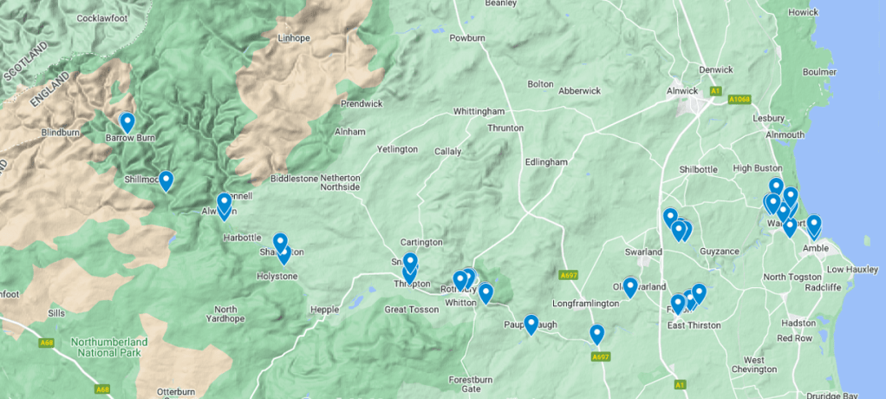Open the leftmost pin northwest of Guyzance
The height and width of the screenshot is (399, 886).
[670, 219]
